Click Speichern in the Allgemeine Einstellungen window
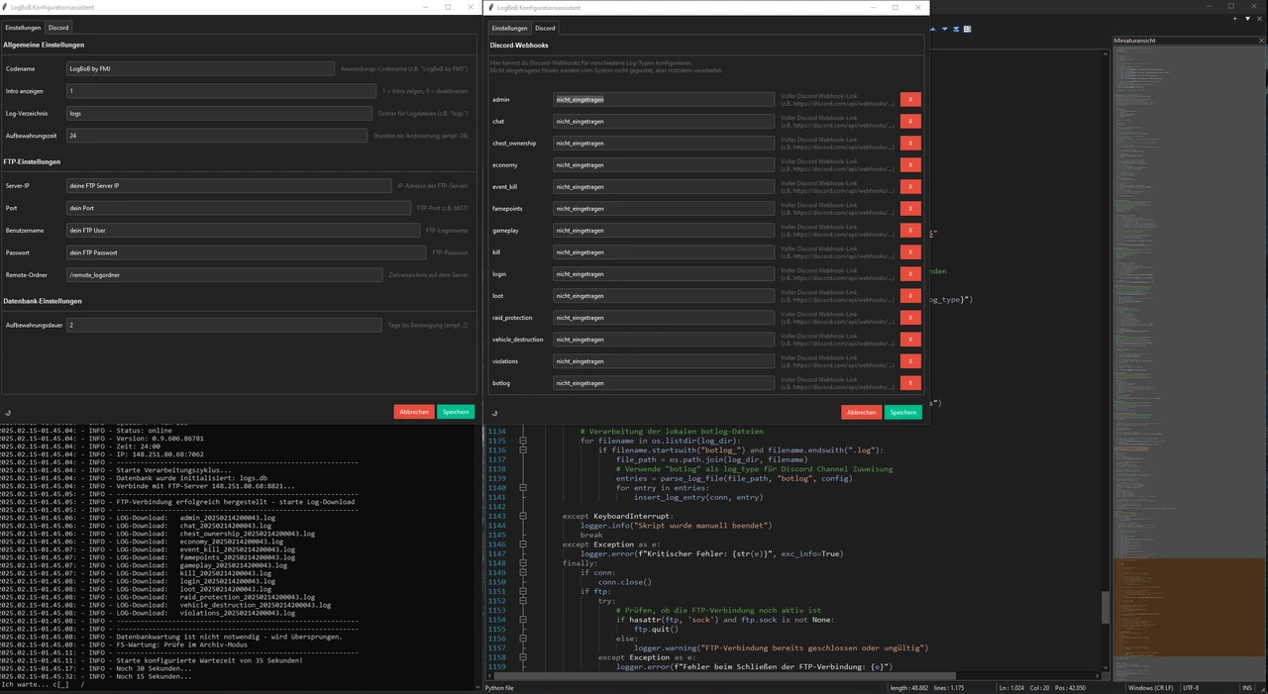This screenshot has height=694, width=1268. point(456,412)
